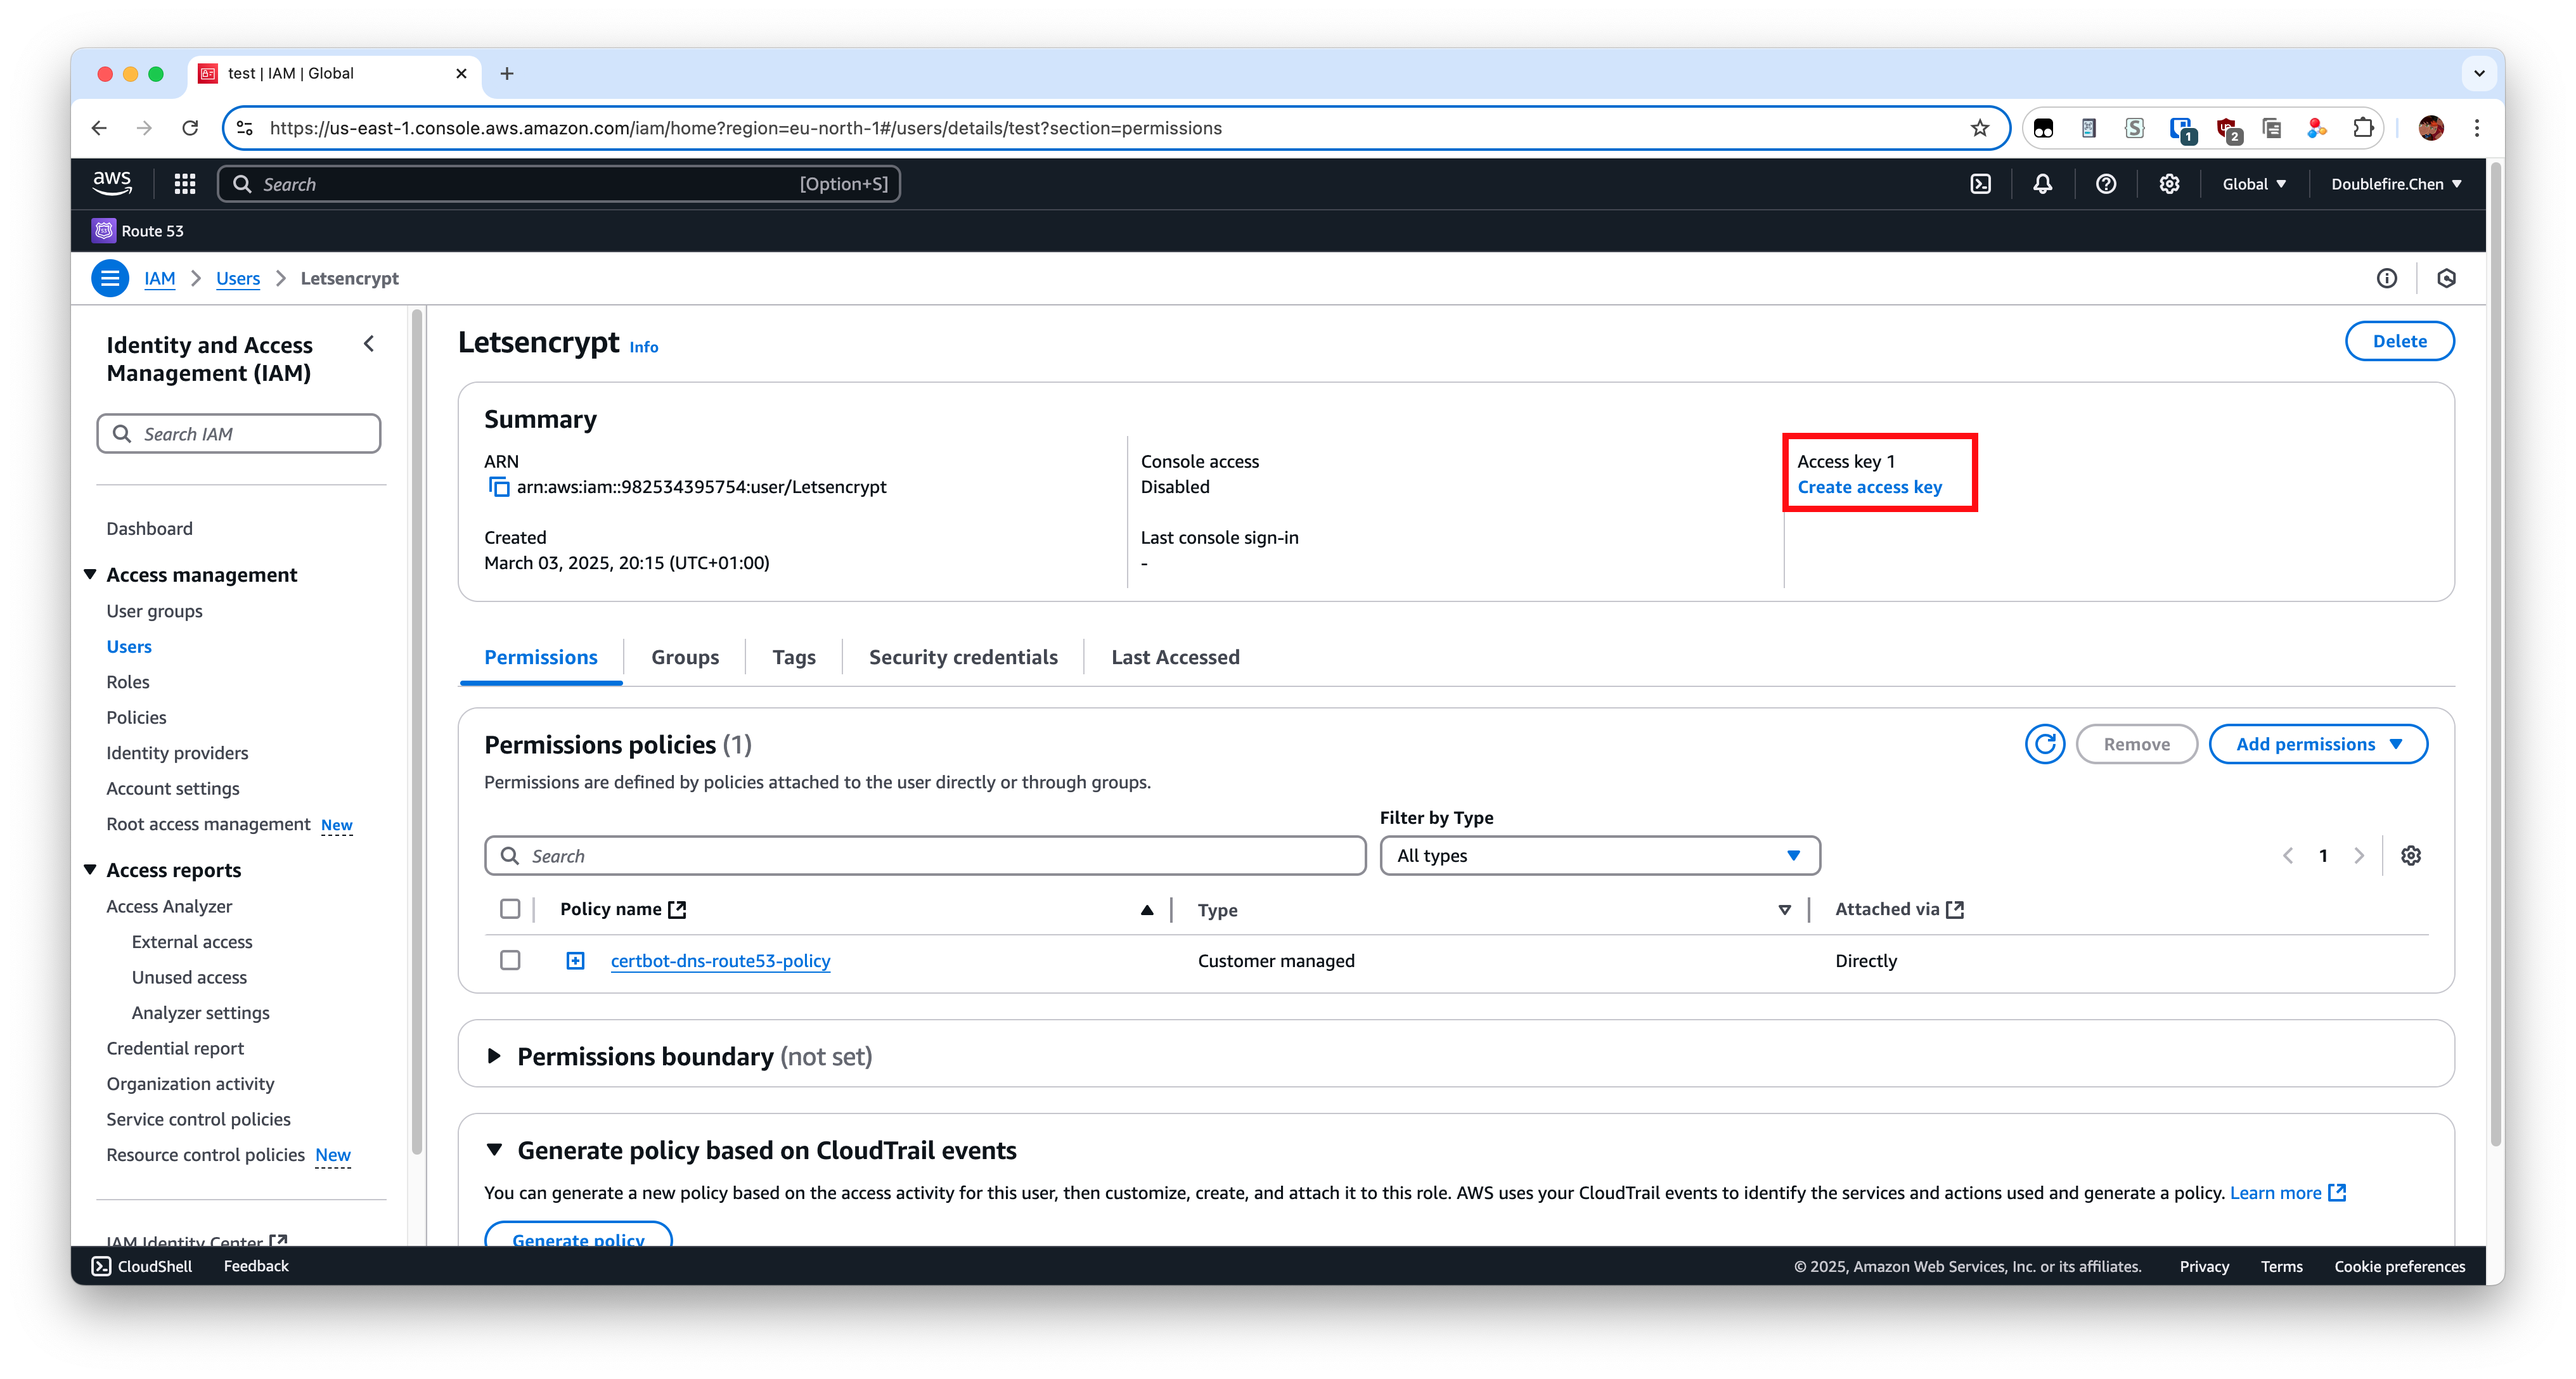Collapse Generate policy based on CloudTrail events

pos(494,1150)
